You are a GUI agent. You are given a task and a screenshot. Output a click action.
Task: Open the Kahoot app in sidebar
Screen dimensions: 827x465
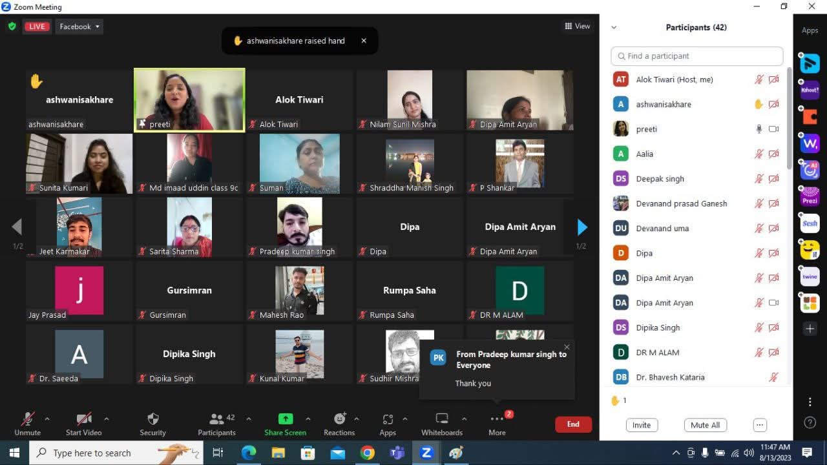810,90
